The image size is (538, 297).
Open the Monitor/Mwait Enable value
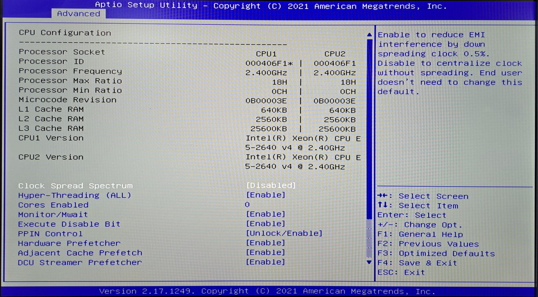tap(266, 214)
